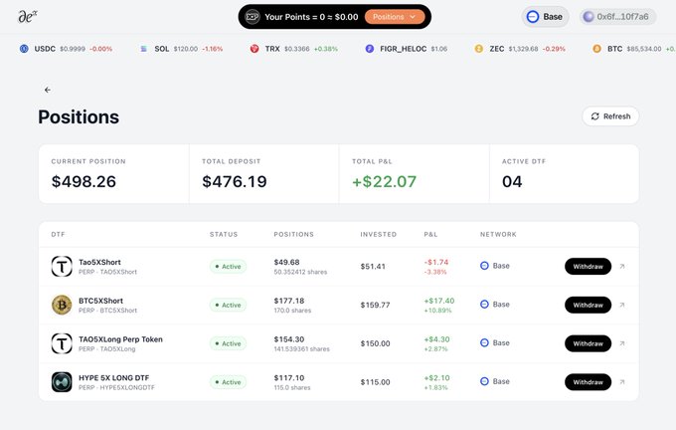Click the Your Points balance text

point(311,17)
